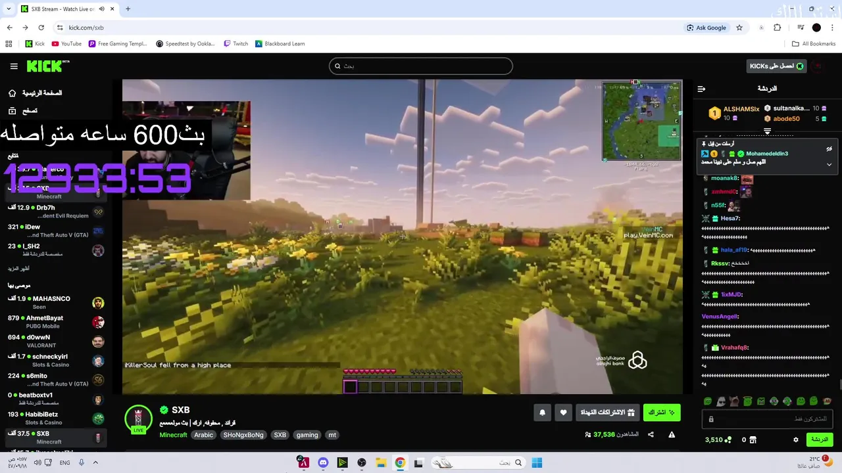Image resolution: width=842 pixels, height=473 pixels.
Task: Click the share icon beside viewer count
Action: (x=651, y=434)
